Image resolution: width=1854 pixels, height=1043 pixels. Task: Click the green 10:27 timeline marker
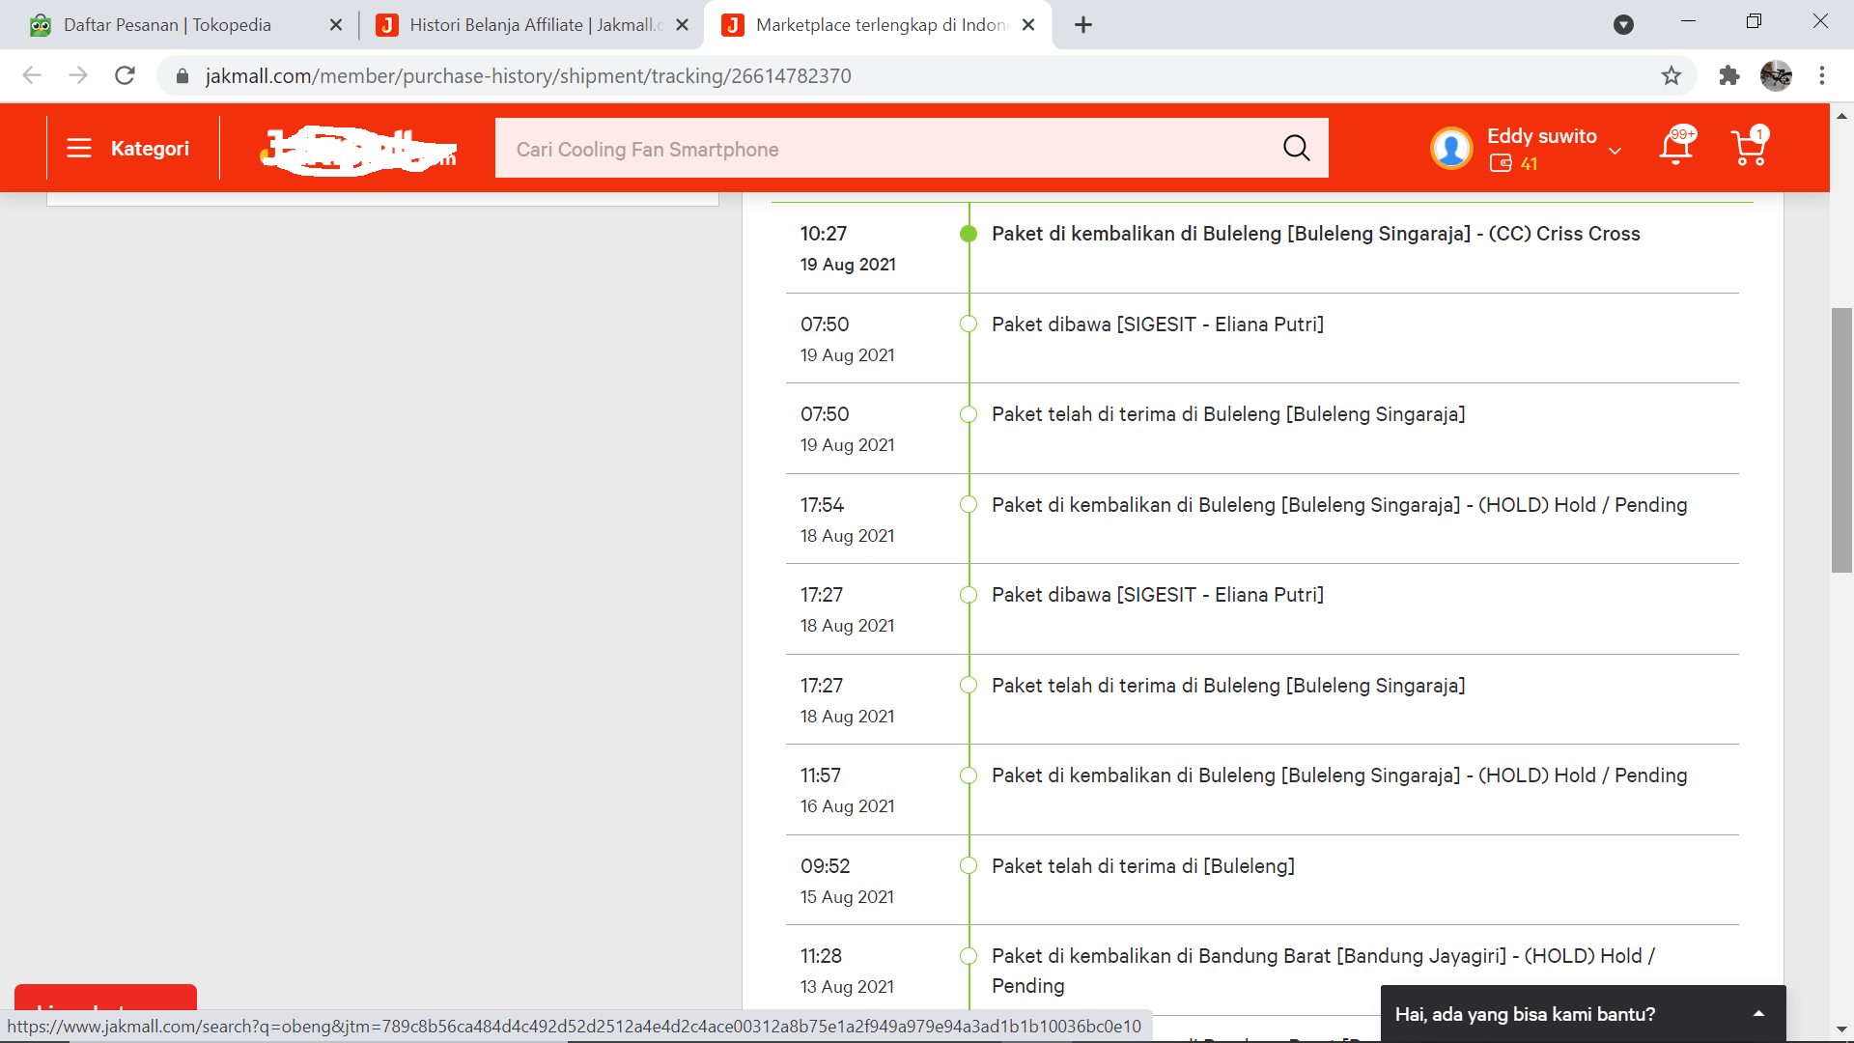point(968,234)
